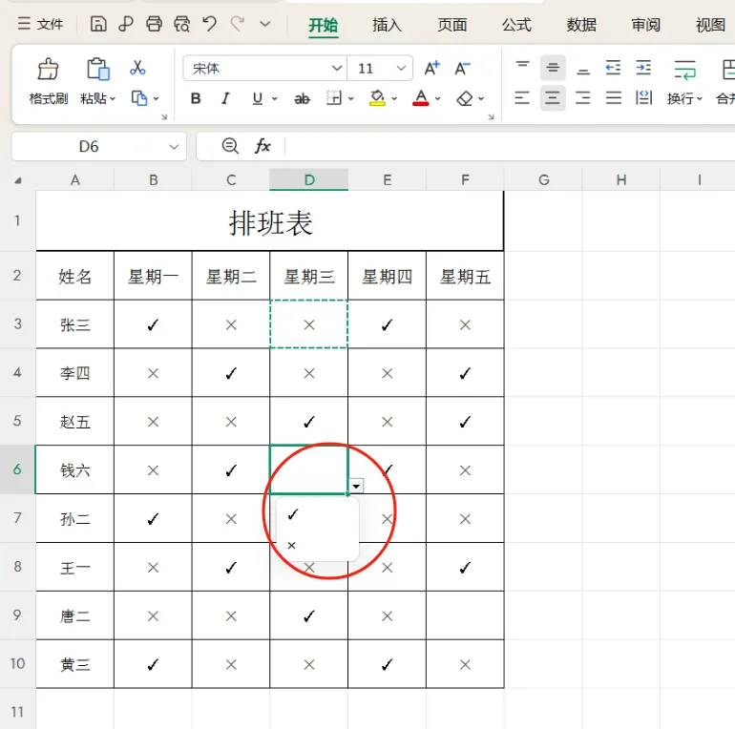Open fill color dropdown arrow
Screen dimensions: 735x729
pyautogui.click(x=394, y=99)
